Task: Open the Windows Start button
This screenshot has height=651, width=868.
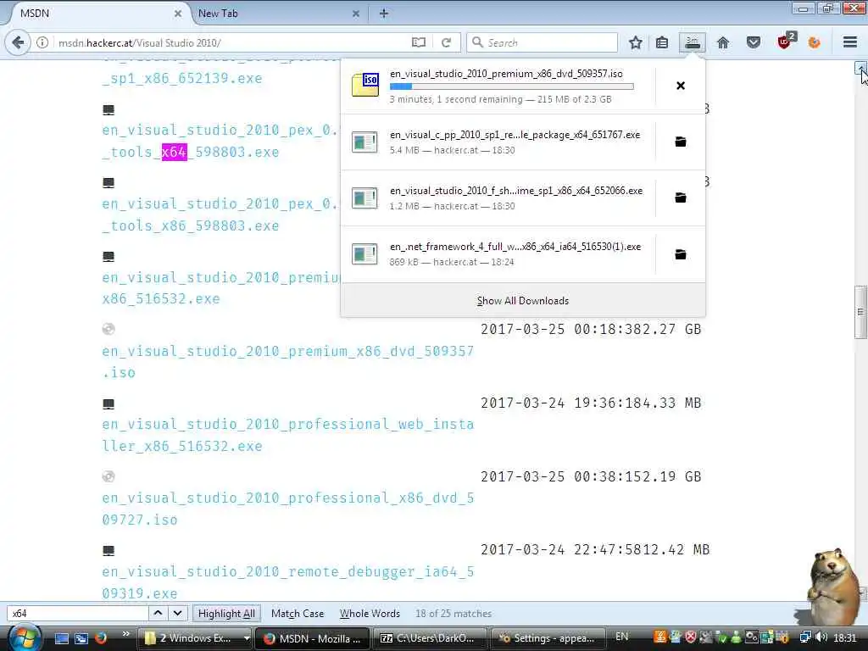Action: [23, 637]
